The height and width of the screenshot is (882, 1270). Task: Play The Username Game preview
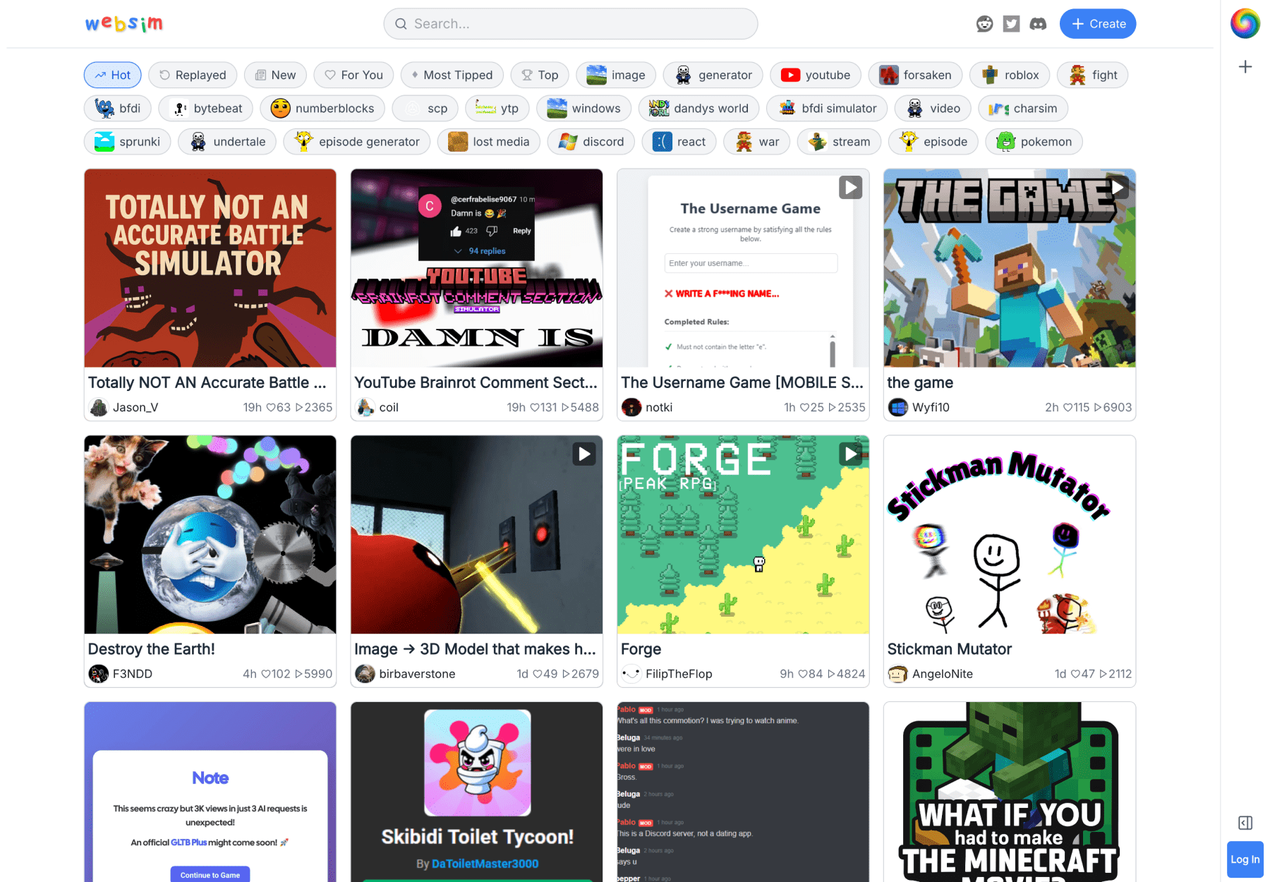tap(850, 188)
